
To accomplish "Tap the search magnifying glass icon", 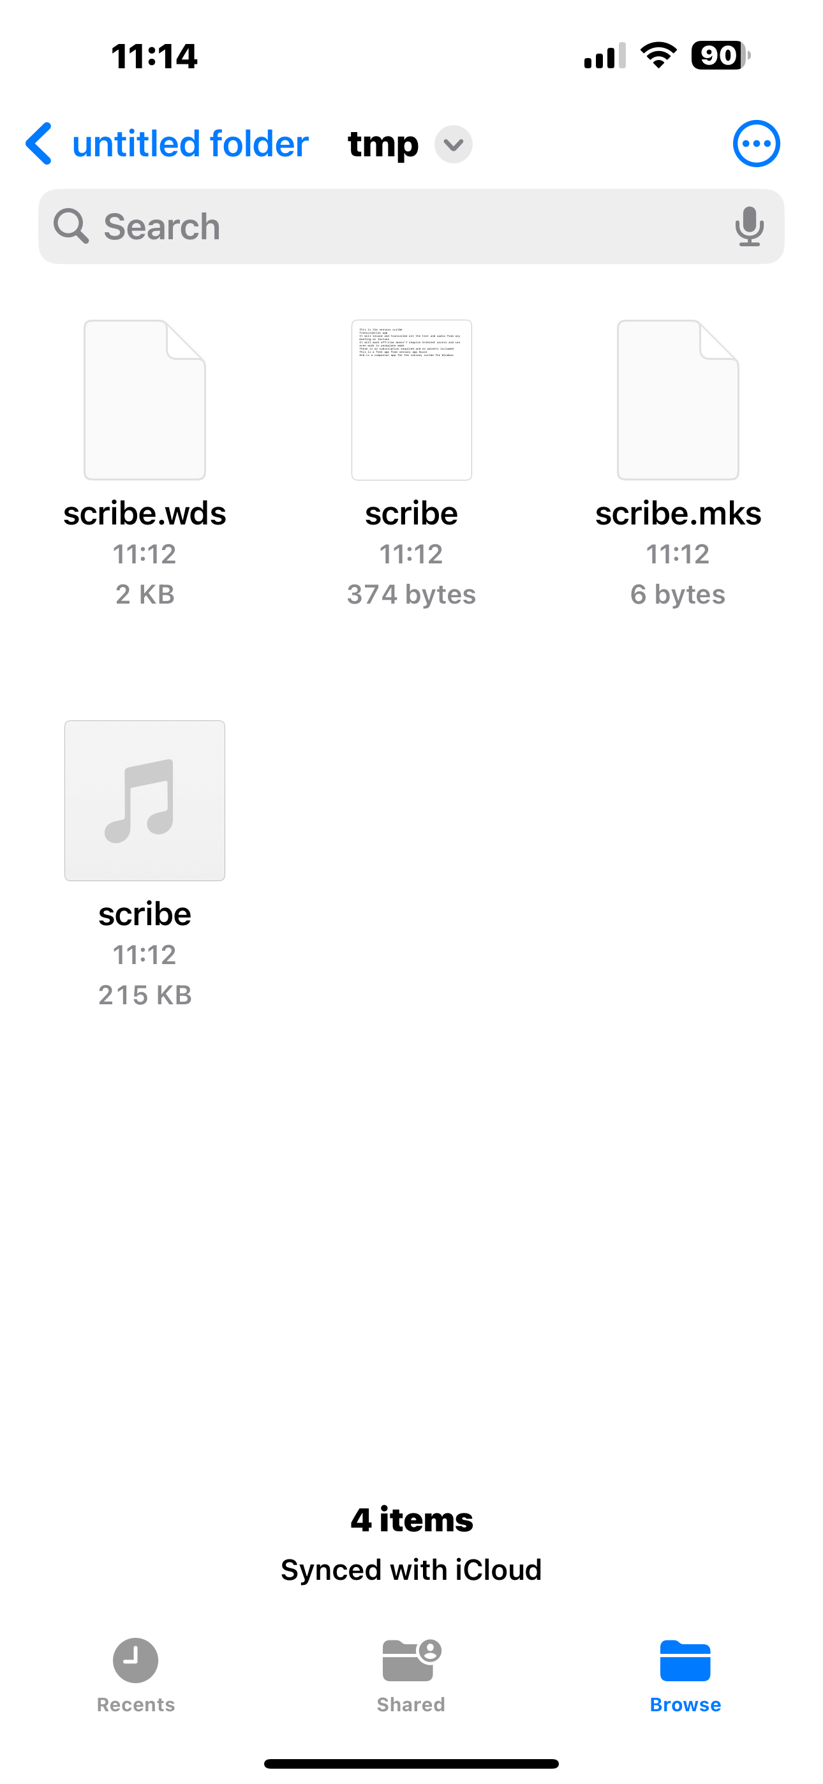I will click(71, 227).
